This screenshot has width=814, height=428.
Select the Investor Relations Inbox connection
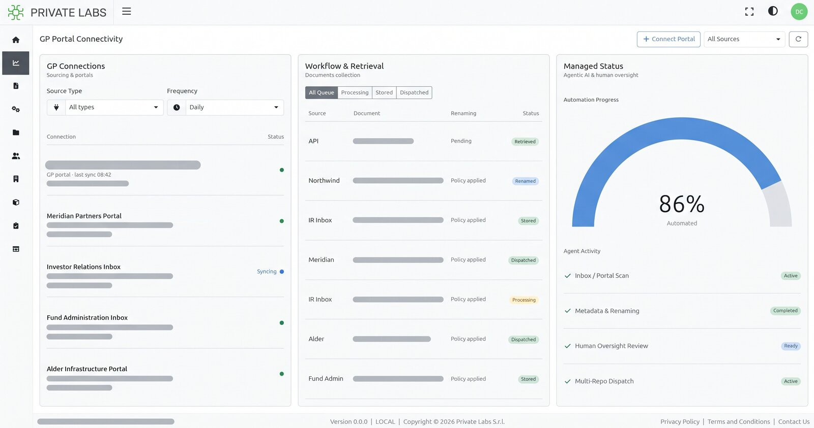click(165, 272)
